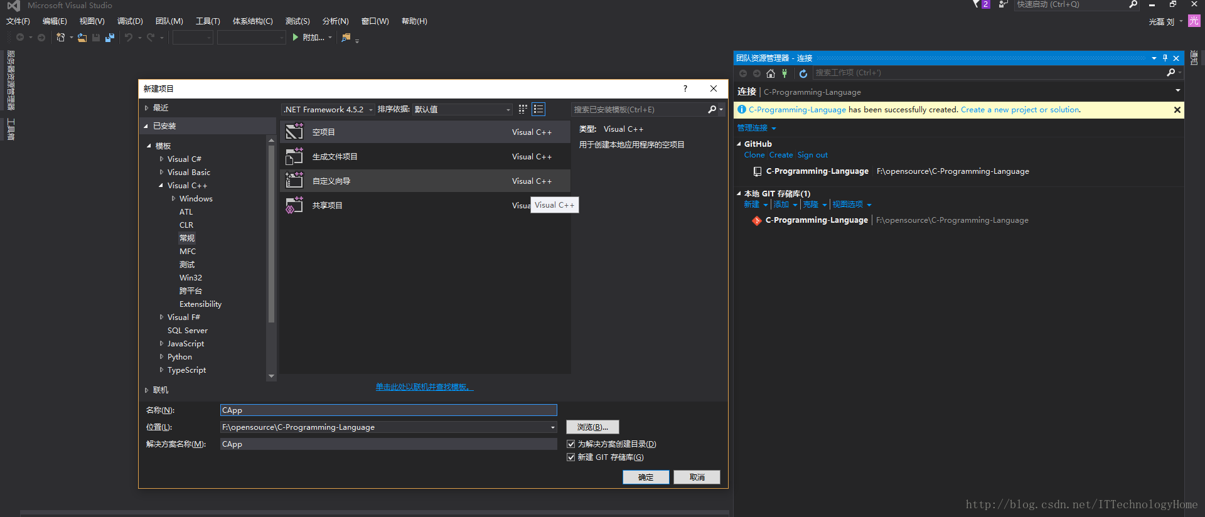This screenshot has width=1205, height=517.
Task: Click the Team Explorer work item search magnifier
Action: (1170, 73)
